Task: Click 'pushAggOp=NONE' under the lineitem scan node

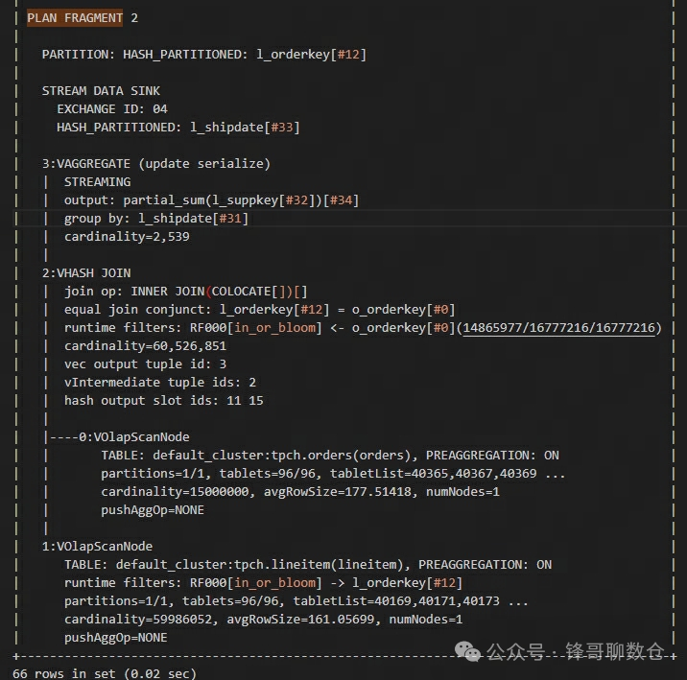Action: 116,638
